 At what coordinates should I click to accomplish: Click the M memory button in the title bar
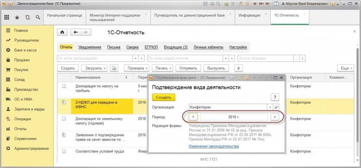(x=255, y=4)
